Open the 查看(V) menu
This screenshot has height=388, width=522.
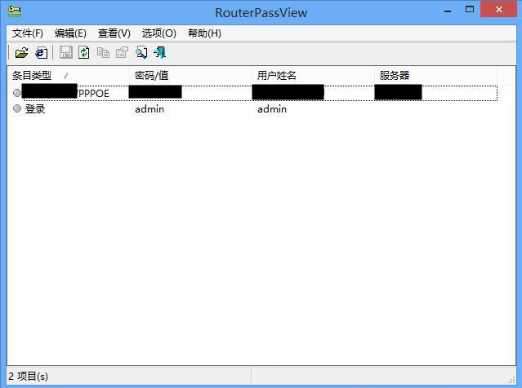(114, 33)
